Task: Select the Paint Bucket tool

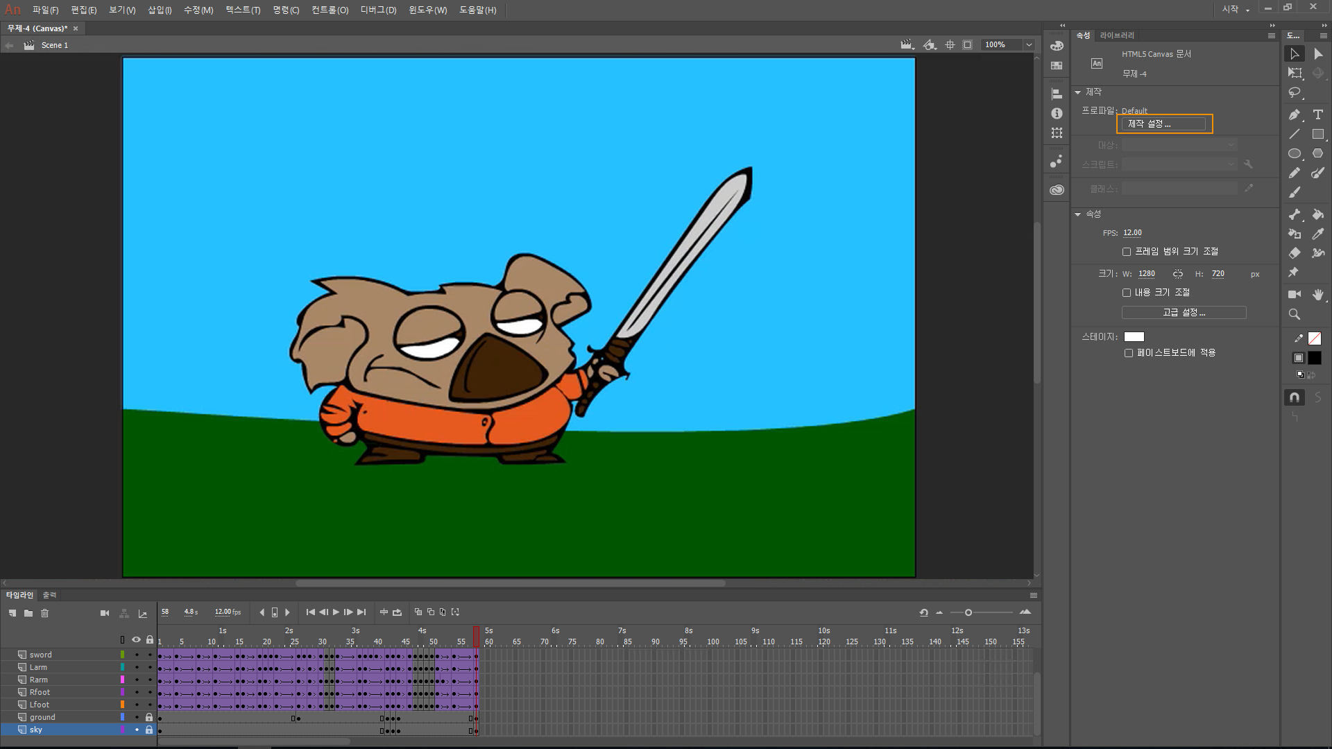Action: (x=1317, y=214)
